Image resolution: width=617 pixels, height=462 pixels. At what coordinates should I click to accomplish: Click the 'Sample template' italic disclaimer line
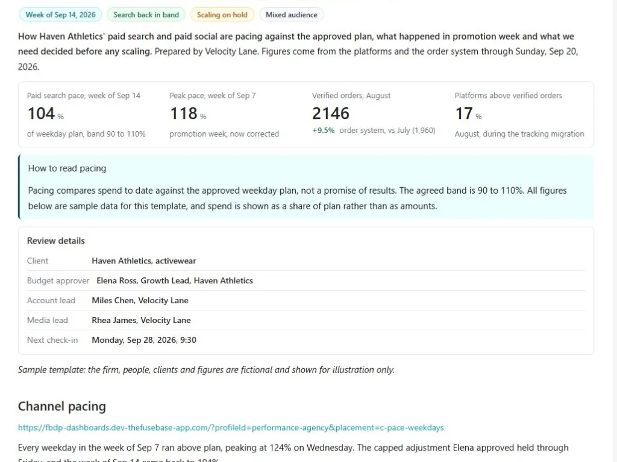pos(206,370)
